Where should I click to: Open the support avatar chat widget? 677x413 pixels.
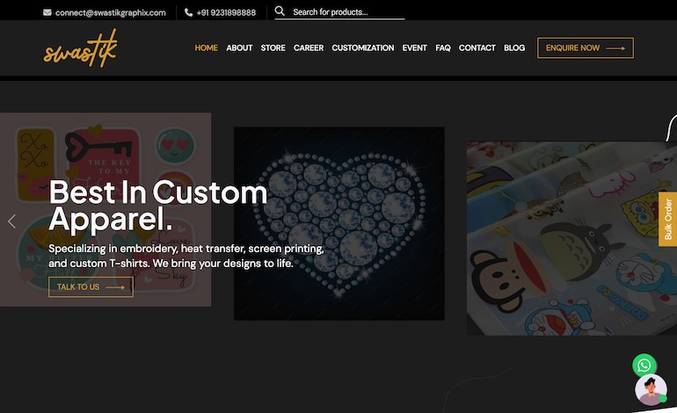(x=651, y=391)
